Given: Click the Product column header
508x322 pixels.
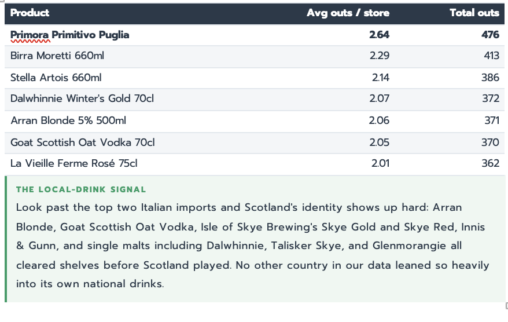Looking at the screenshot, I should (30, 13).
